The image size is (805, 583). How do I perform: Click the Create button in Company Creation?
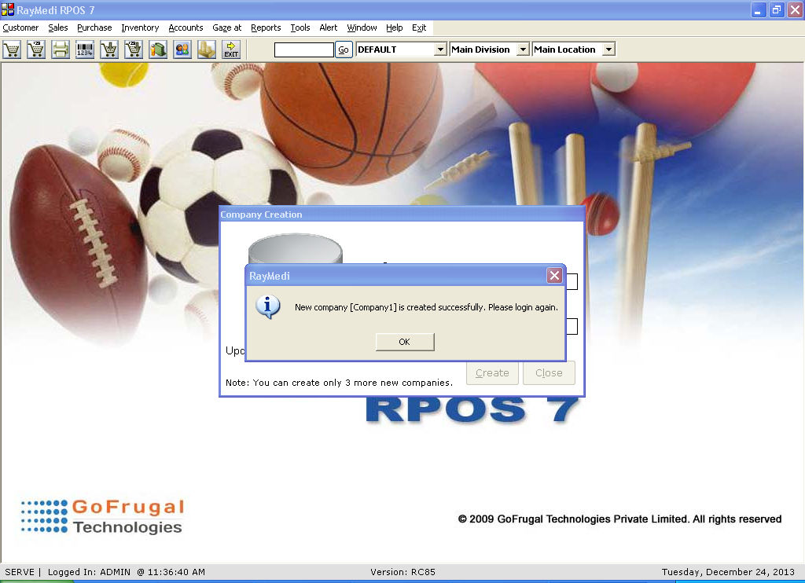pyautogui.click(x=492, y=373)
